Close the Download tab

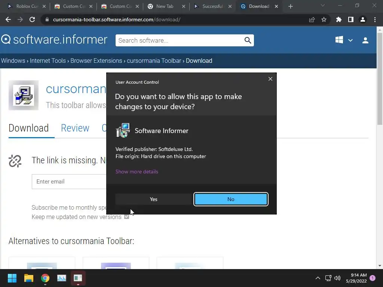pyautogui.click(x=276, y=6)
